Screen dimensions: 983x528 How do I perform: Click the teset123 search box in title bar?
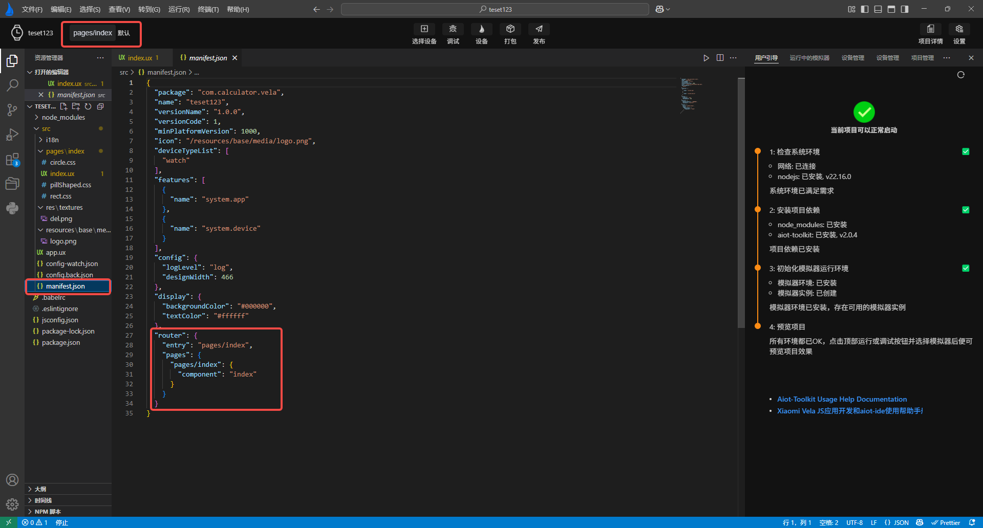[x=495, y=9]
